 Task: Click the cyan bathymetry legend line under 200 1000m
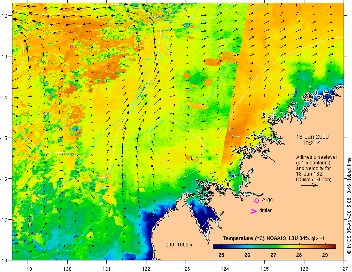point(174,249)
